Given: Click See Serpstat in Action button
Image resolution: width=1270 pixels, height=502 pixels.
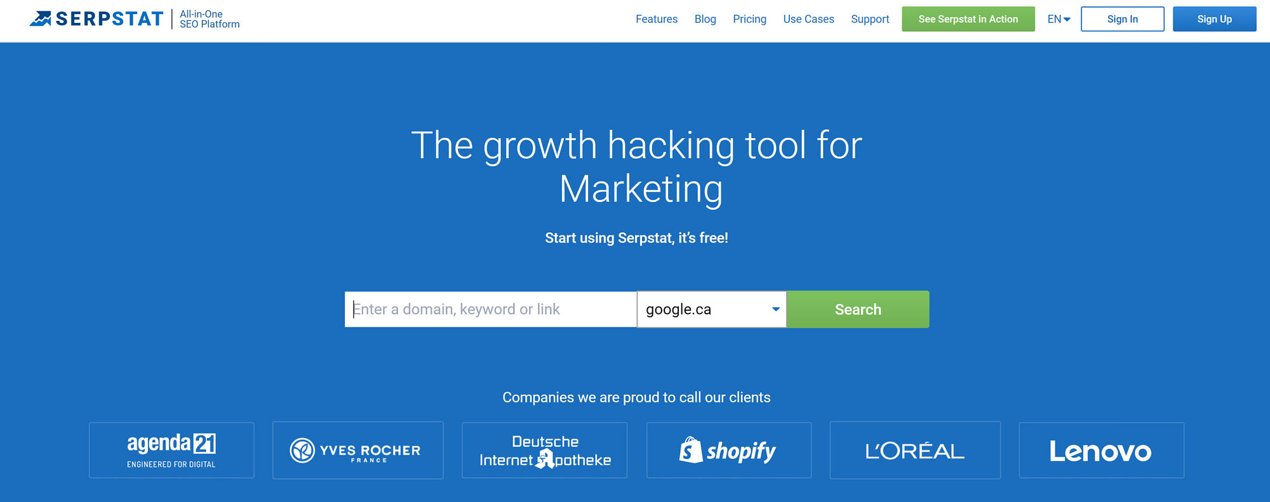Looking at the screenshot, I should (x=968, y=19).
